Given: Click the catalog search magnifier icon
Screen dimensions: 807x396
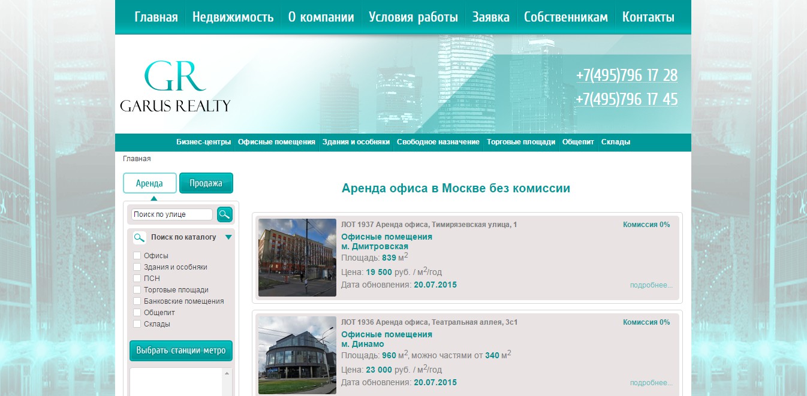Looking at the screenshot, I should pos(139,238).
